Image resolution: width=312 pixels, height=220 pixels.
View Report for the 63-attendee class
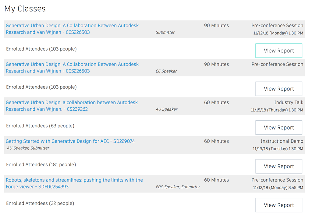pyautogui.click(x=278, y=127)
